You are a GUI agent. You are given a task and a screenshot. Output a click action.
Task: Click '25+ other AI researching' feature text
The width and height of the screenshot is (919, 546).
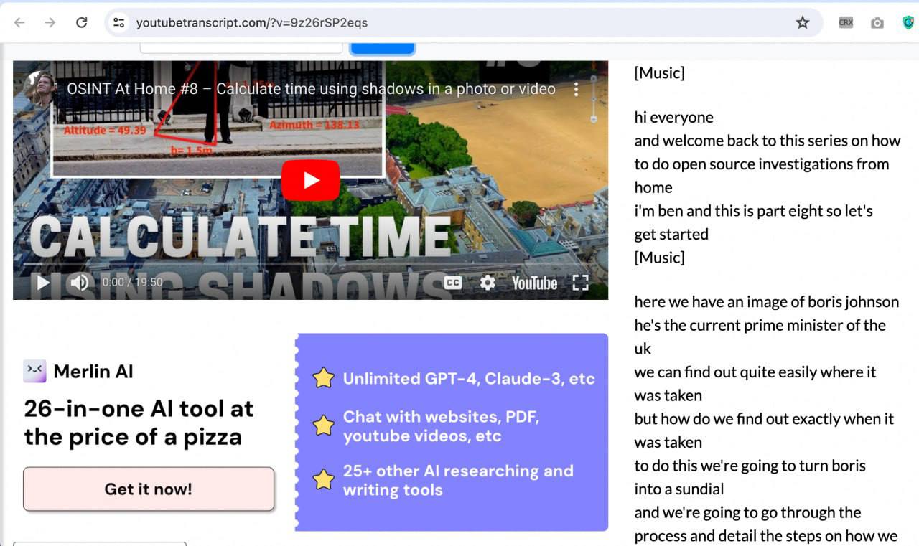458,480
